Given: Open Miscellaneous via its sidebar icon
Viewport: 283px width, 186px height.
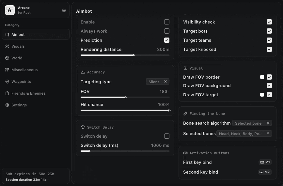Looking at the screenshot, I should (x=7, y=70).
